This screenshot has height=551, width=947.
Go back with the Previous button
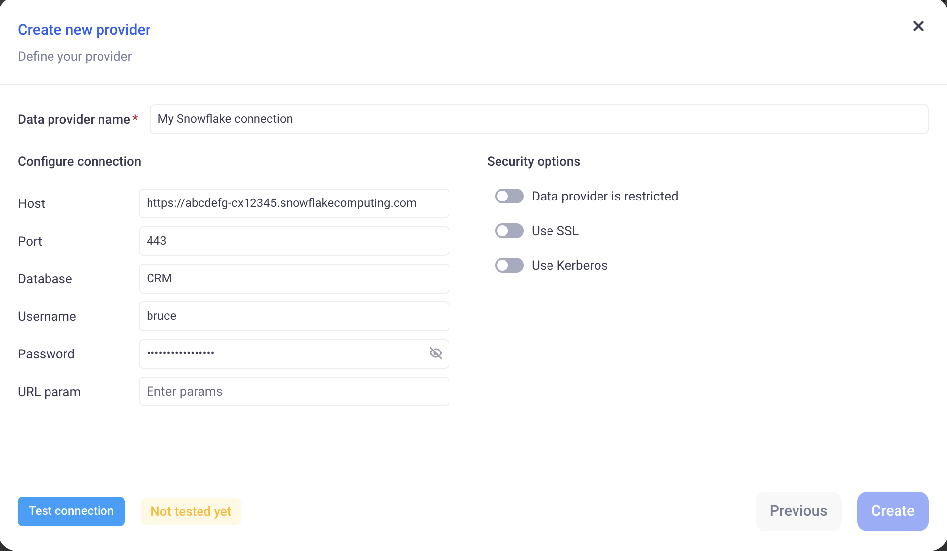tap(798, 511)
